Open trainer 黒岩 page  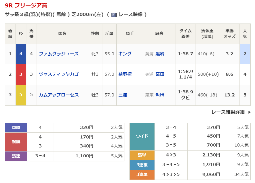click(160, 54)
